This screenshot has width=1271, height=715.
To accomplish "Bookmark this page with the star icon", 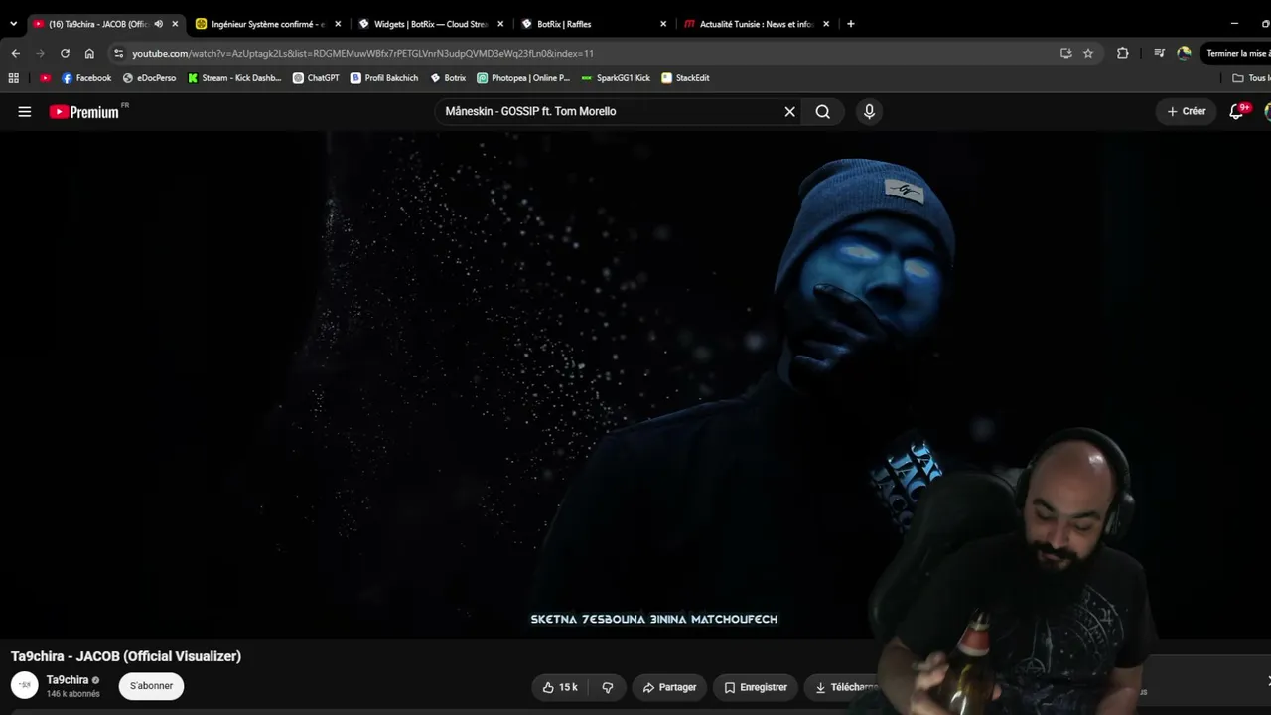I will (x=1088, y=53).
